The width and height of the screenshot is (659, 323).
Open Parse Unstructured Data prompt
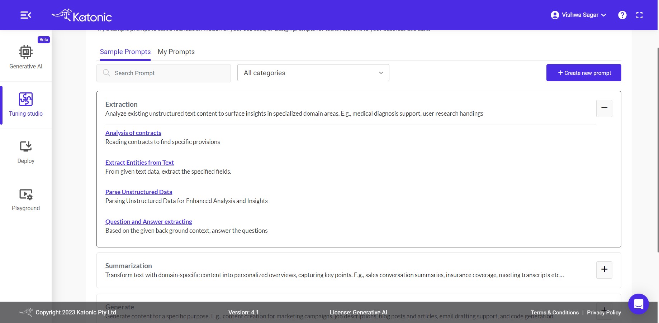139,192
